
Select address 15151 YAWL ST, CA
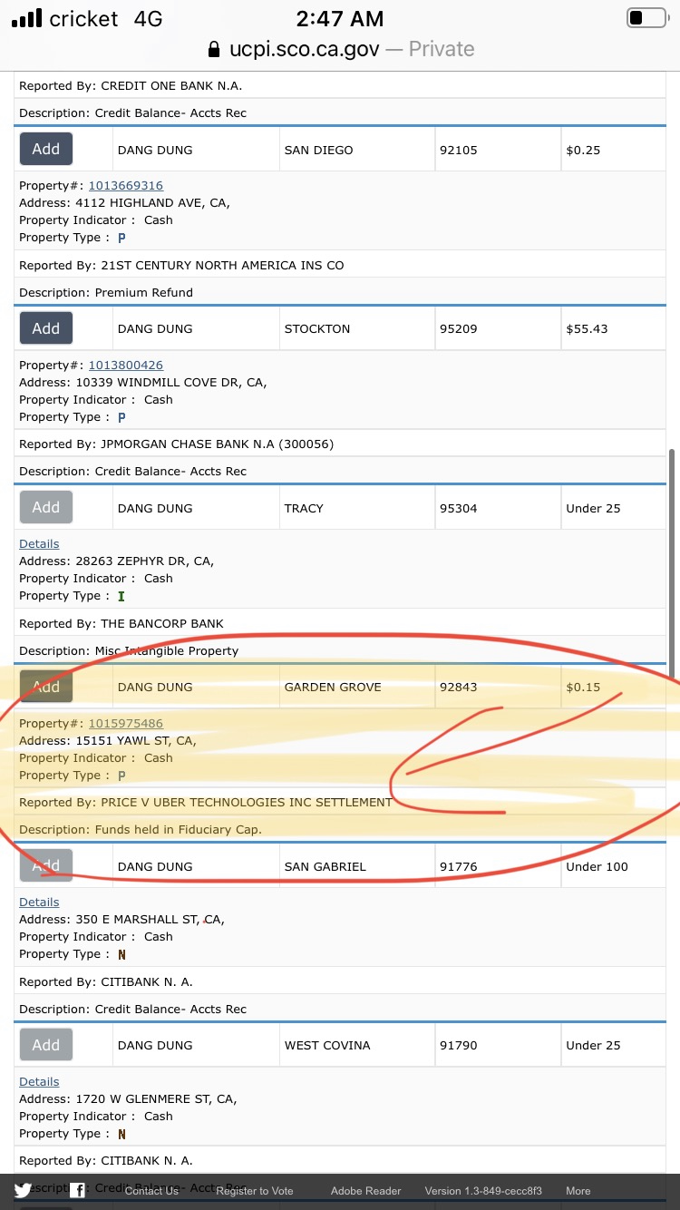point(136,741)
